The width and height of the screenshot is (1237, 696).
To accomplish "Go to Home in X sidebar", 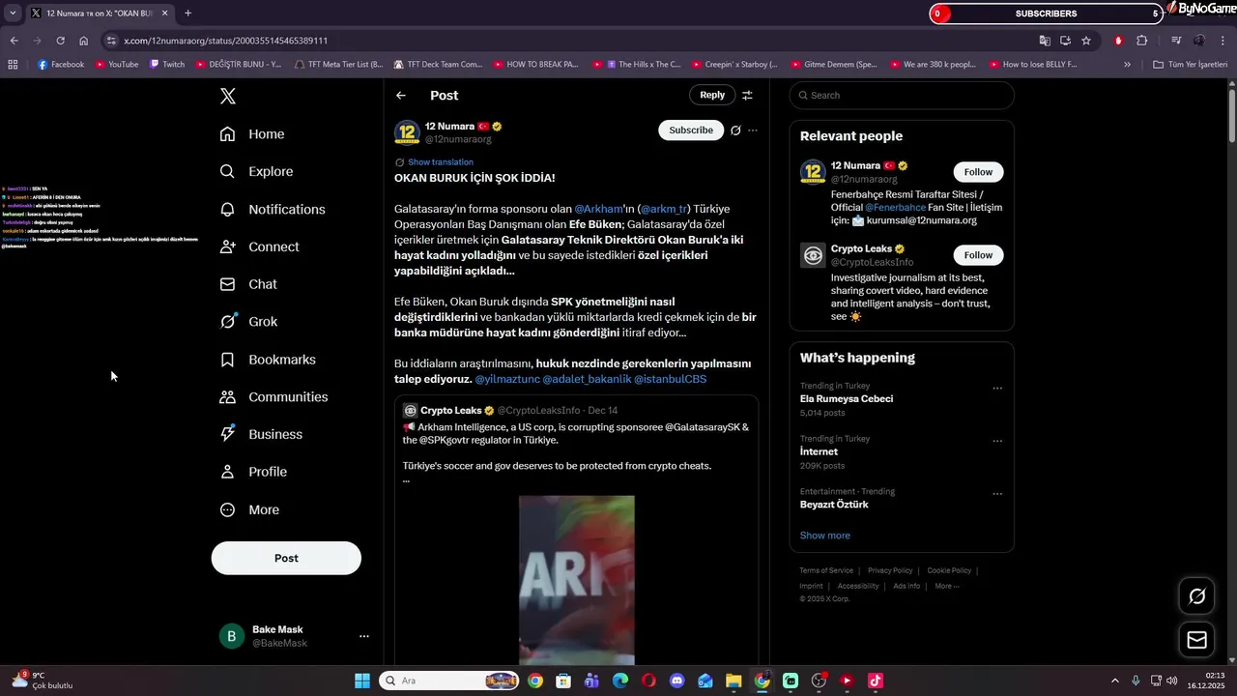I will pos(252,134).
